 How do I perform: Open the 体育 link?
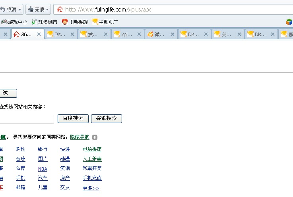click(x=21, y=168)
